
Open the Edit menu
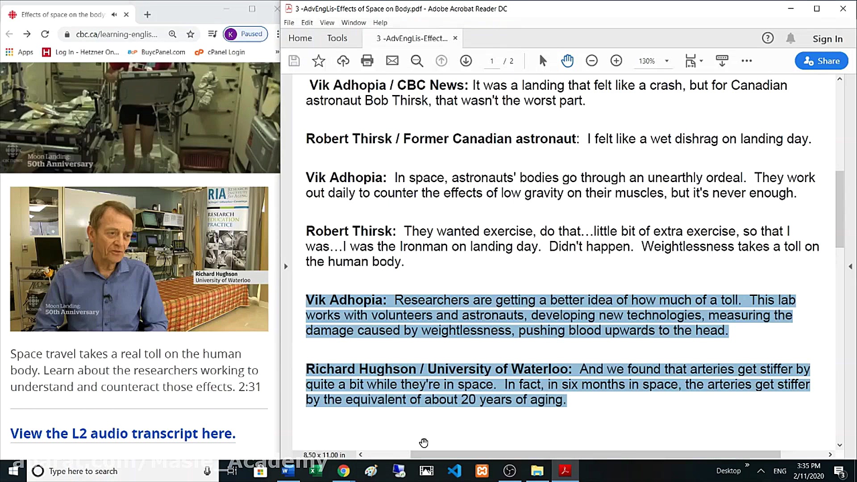pyautogui.click(x=307, y=23)
